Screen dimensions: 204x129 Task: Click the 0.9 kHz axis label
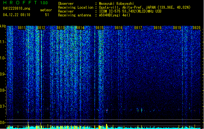[x=3, y=74]
